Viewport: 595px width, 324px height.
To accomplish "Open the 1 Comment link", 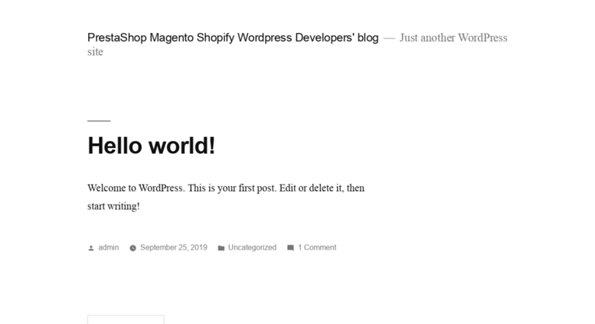I will point(317,247).
